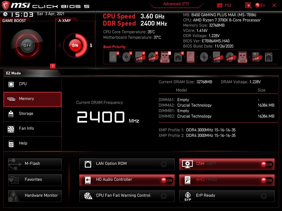Select highlighted UEFI USB key boot icon
The image size is (282, 211).
[x=166, y=57]
